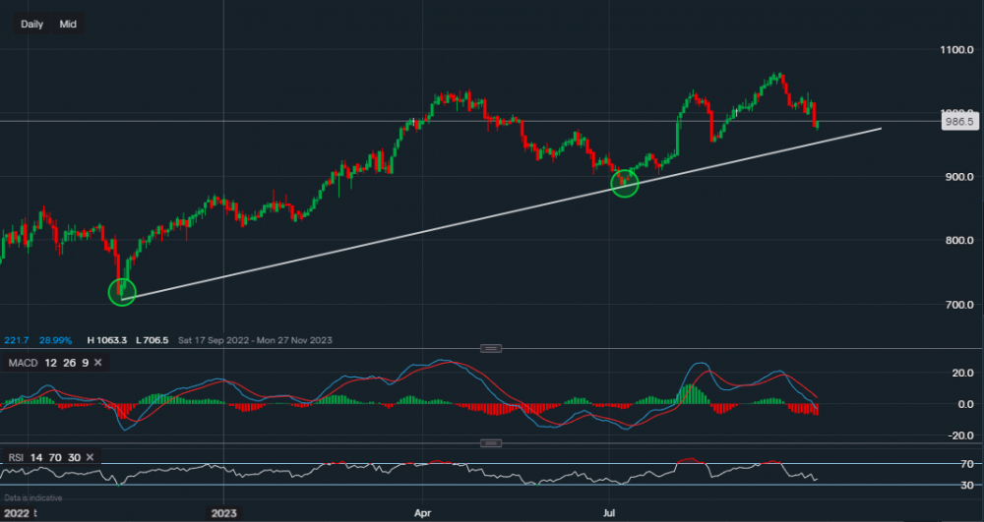The width and height of the screenshot is (984, 522).
Task: Remove the RSI indicator with its X
Action: coord(90,457)
